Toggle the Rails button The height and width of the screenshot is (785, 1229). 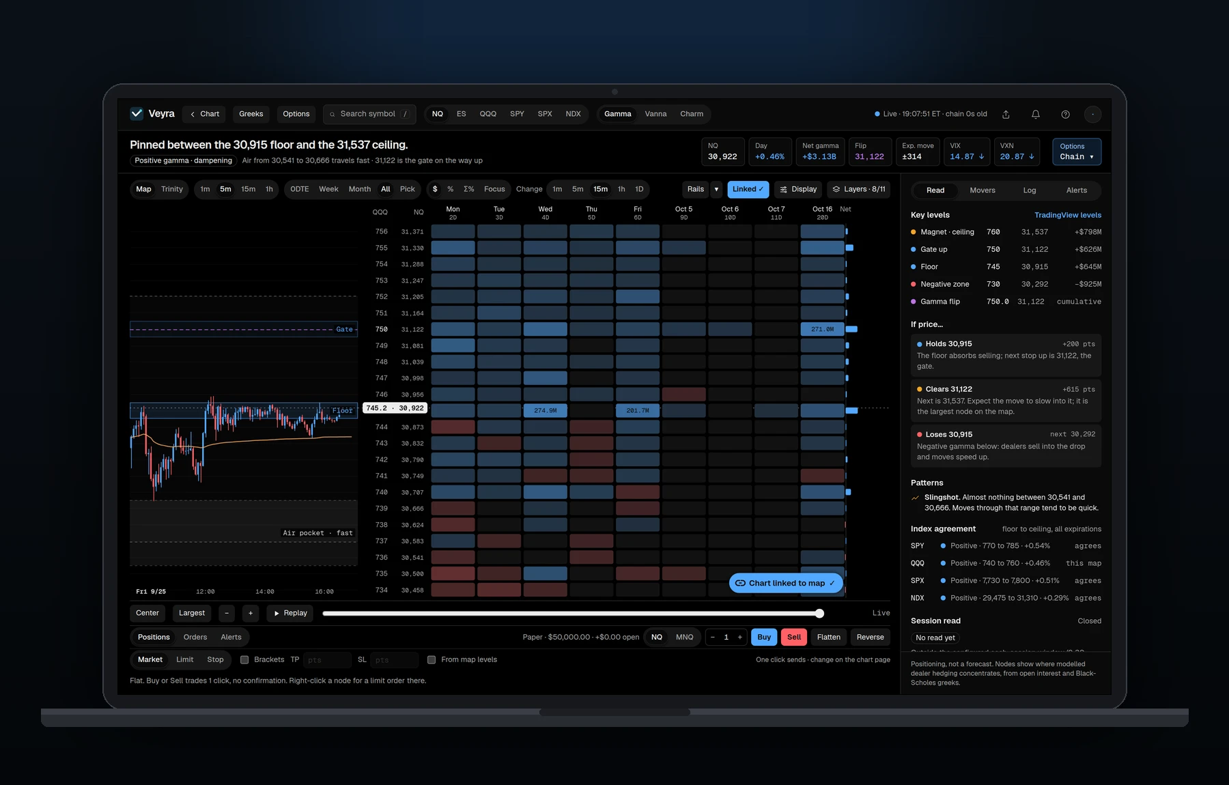(696, 189)
